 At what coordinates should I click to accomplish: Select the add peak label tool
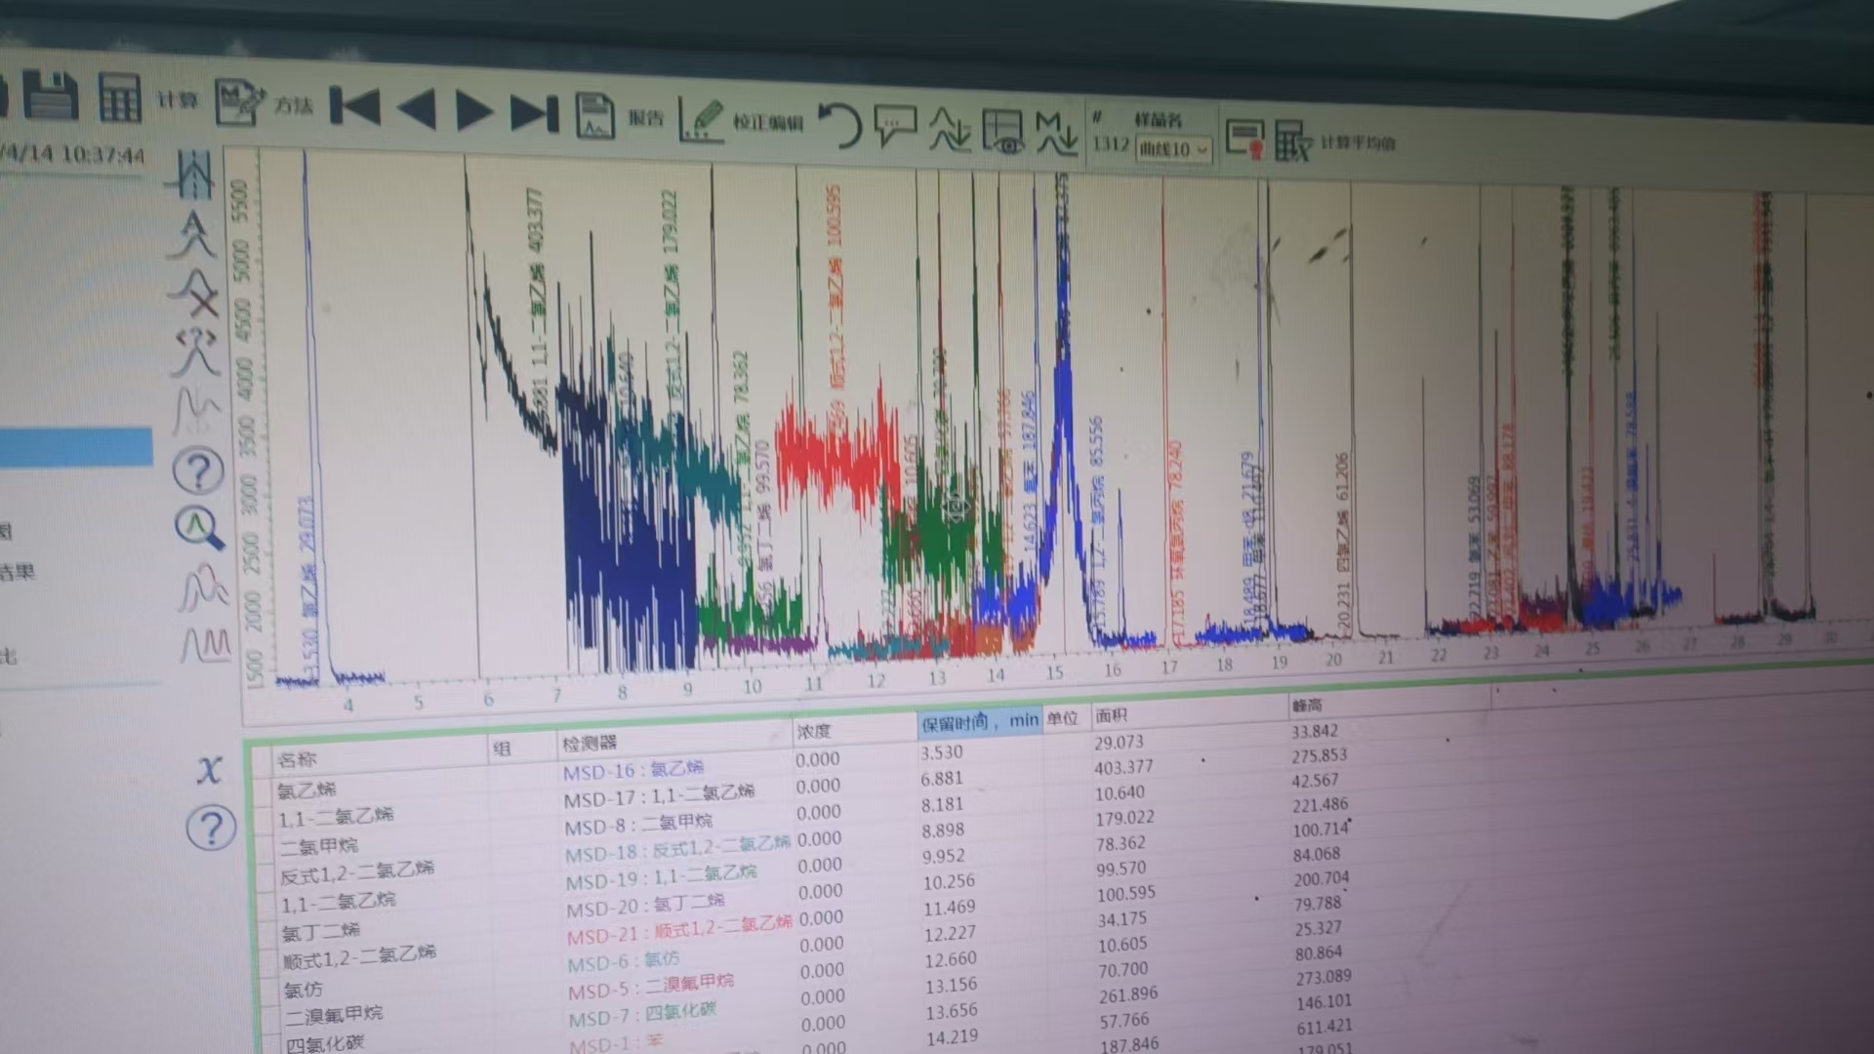pyautogui.click(x=194, y=234)
